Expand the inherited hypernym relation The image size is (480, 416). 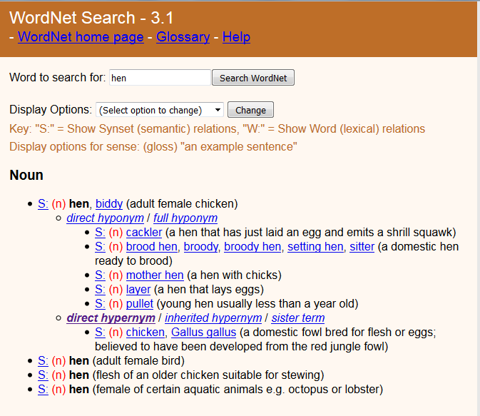click(213, 318)
